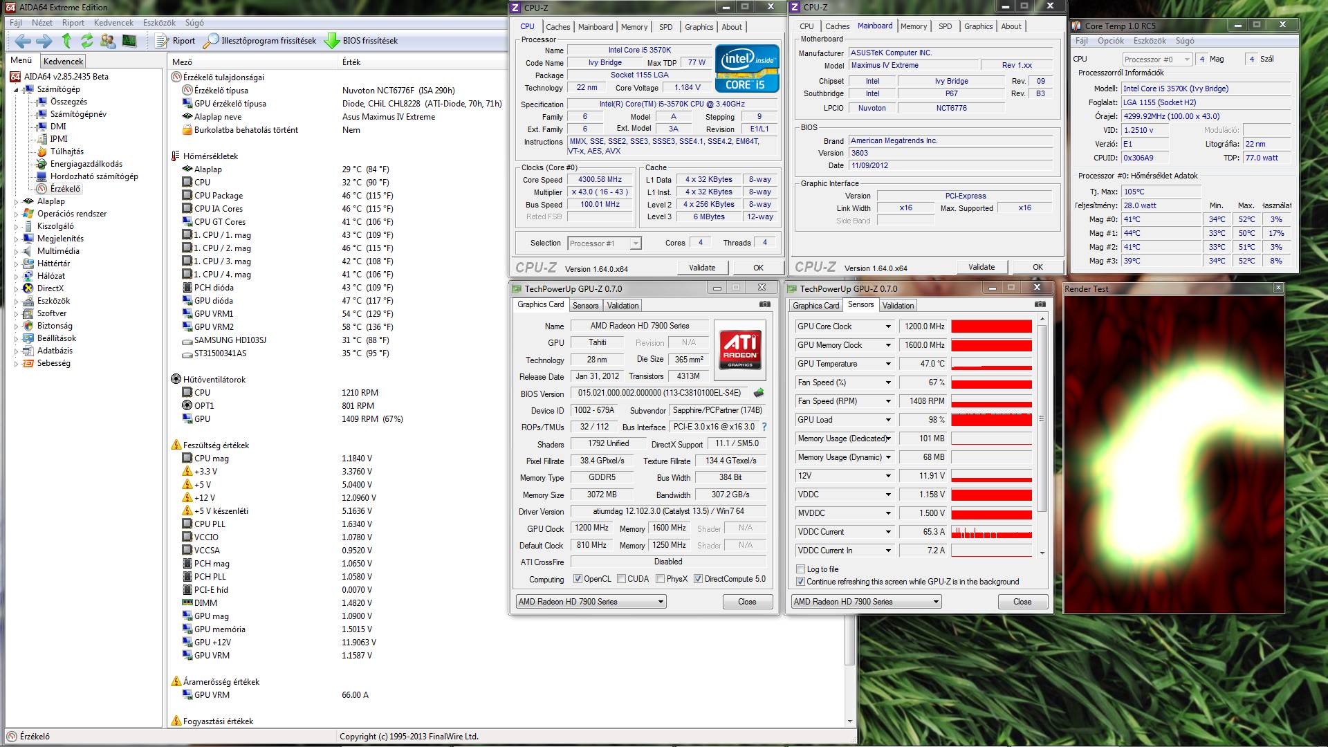Click the AIDA64 sensor list vertical scrollbar
This screenshot has width=1328, height=747.
point(850,391)
